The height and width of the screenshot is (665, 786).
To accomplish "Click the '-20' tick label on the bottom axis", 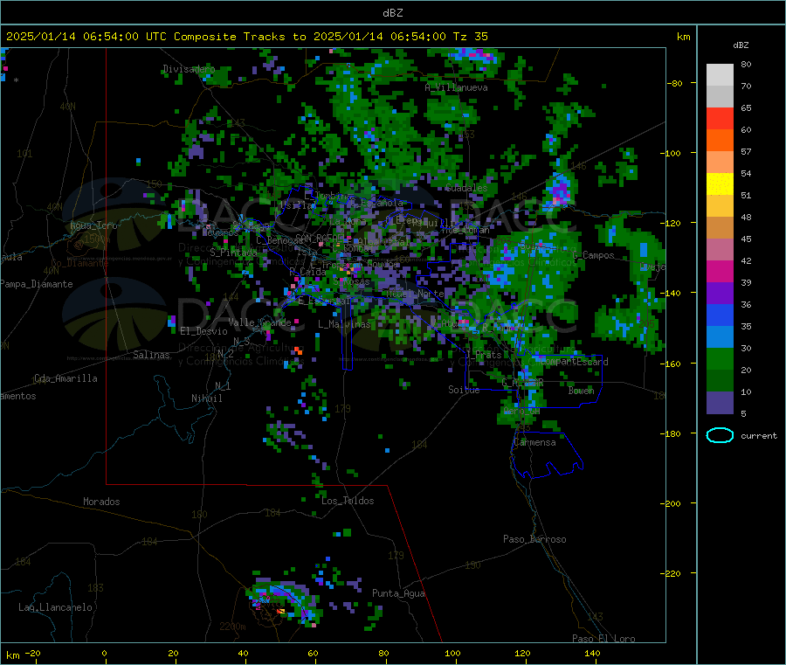I will [x=32, y=654].
